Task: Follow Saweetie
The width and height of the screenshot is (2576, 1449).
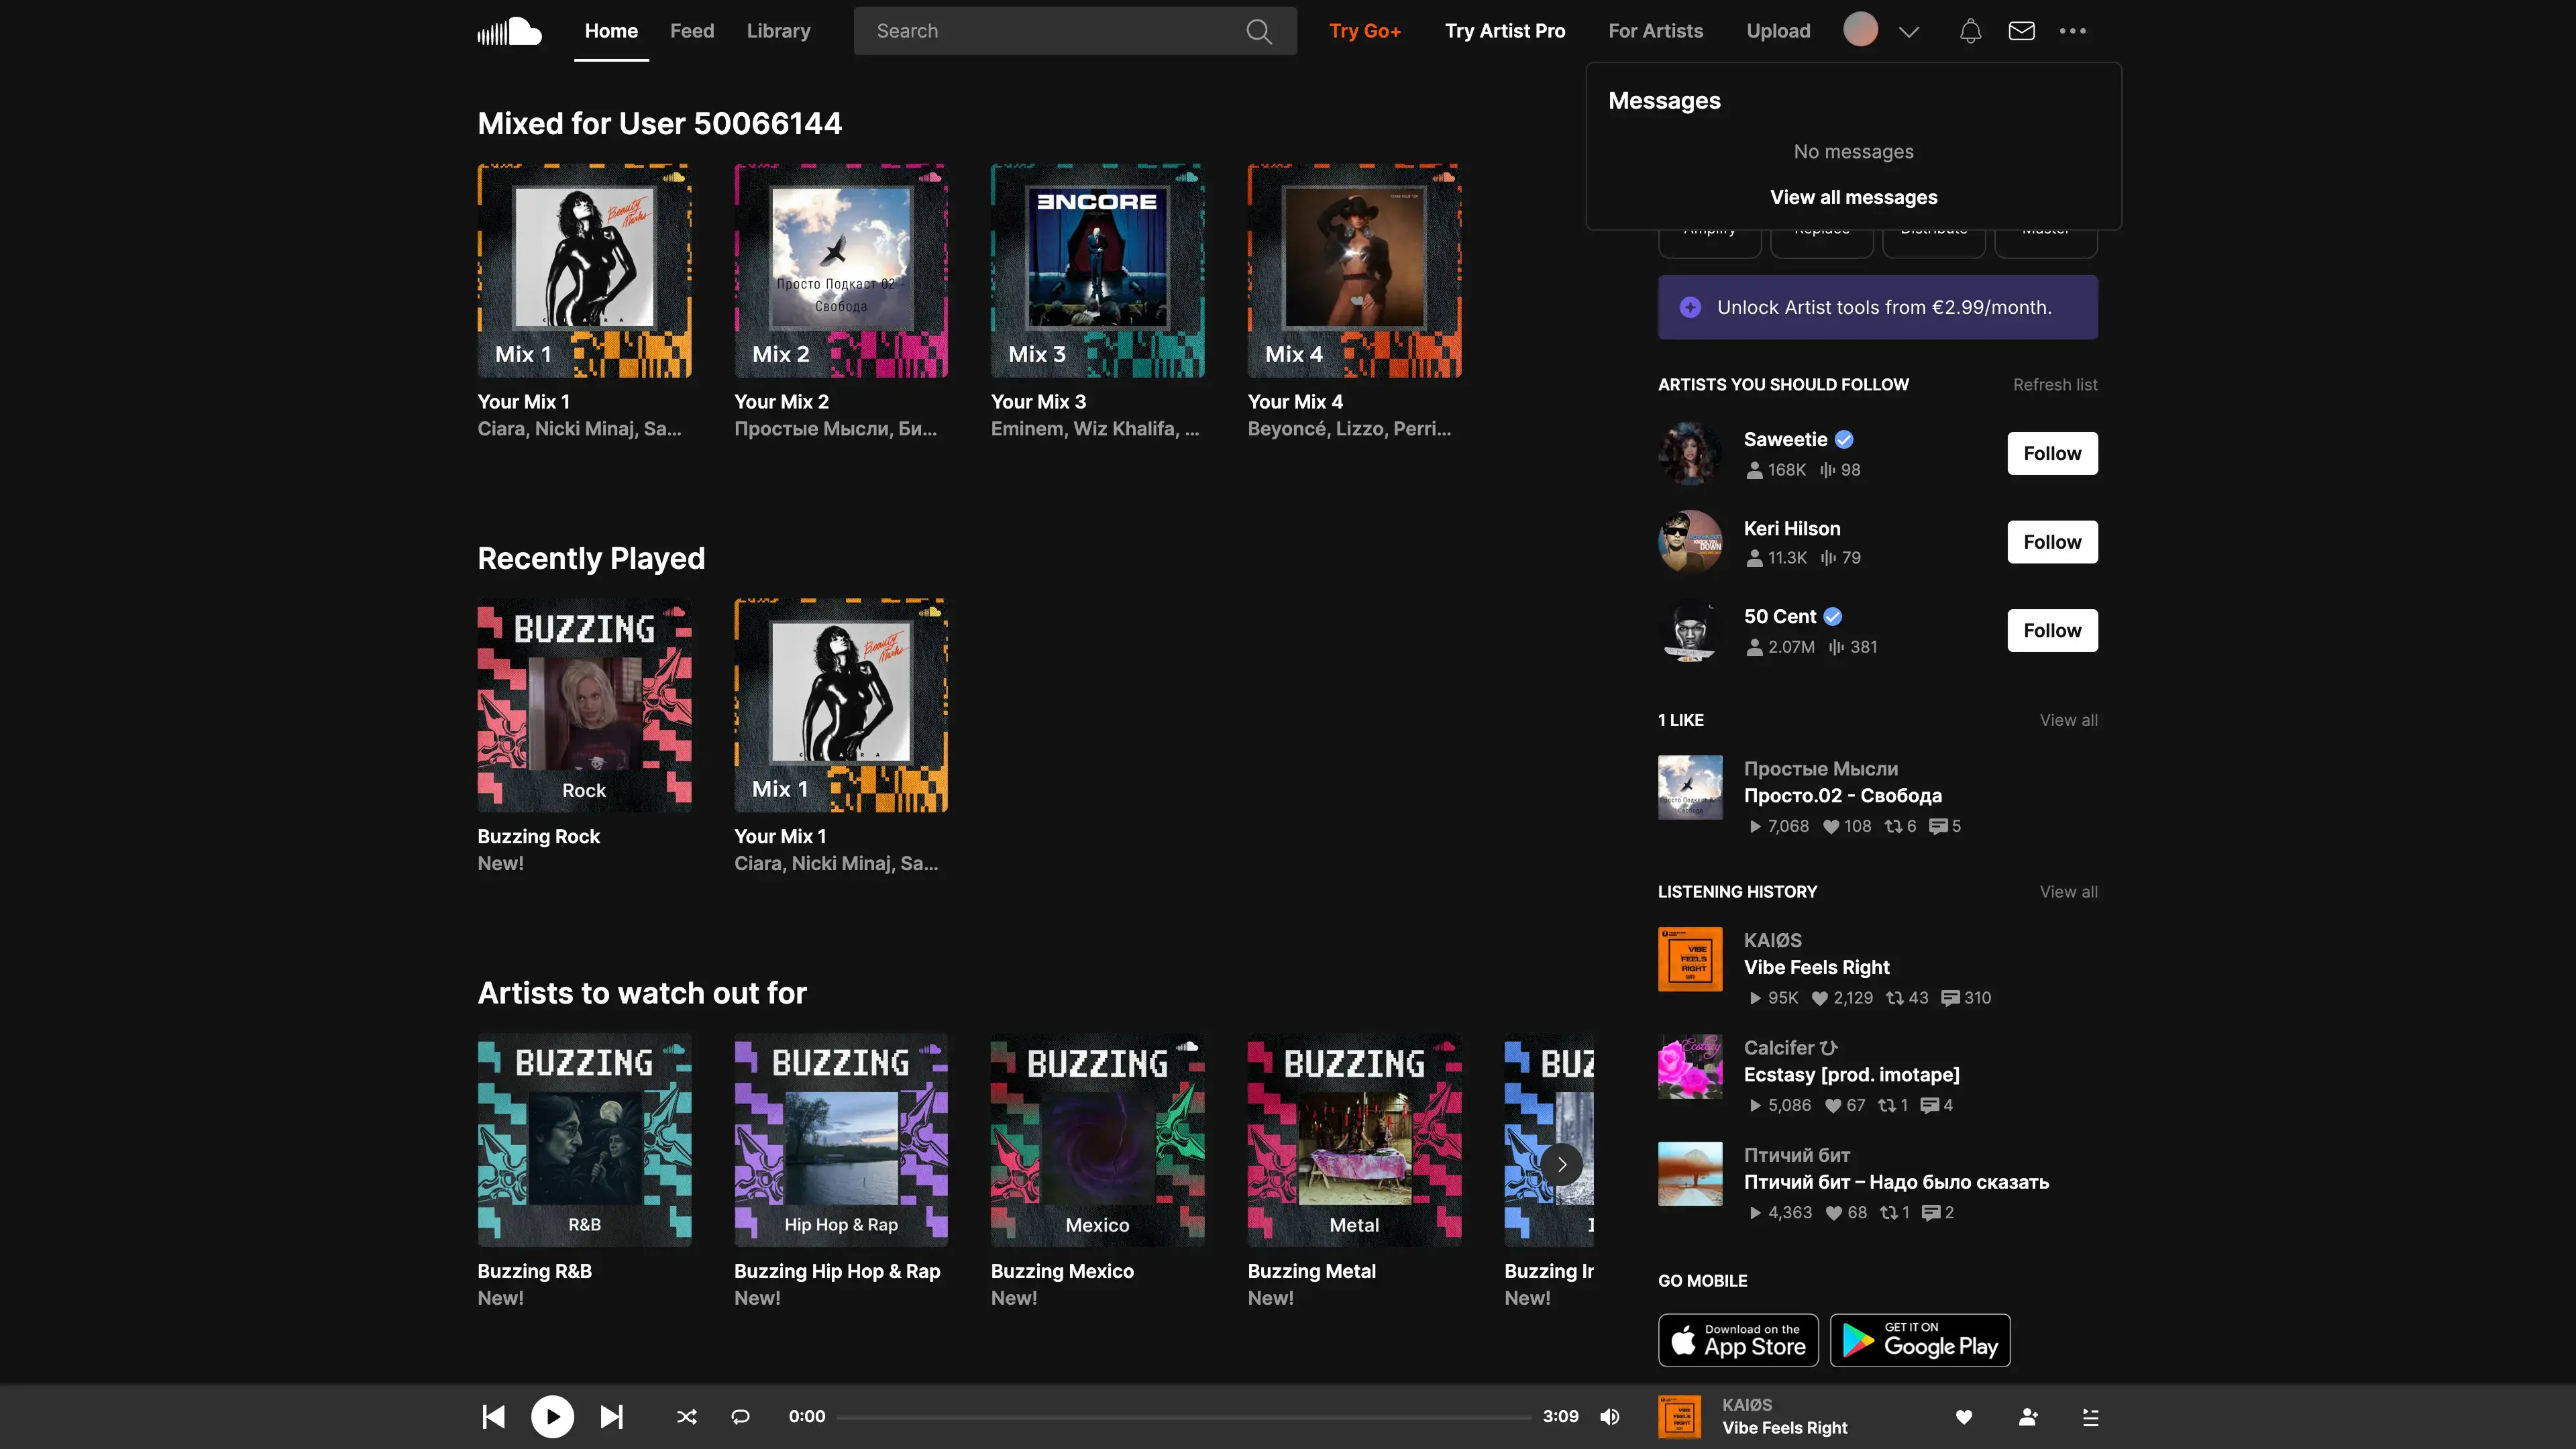Action: tap(2051, 453)
